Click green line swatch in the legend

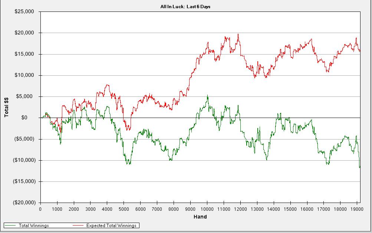click(x=11, y=225)
